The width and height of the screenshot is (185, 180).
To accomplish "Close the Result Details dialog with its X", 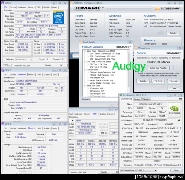I will 130,42.
